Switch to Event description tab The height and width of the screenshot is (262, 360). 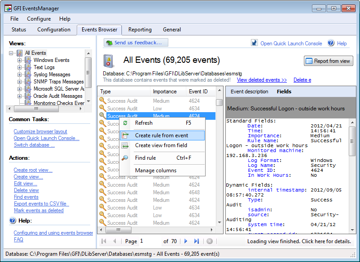249,92
